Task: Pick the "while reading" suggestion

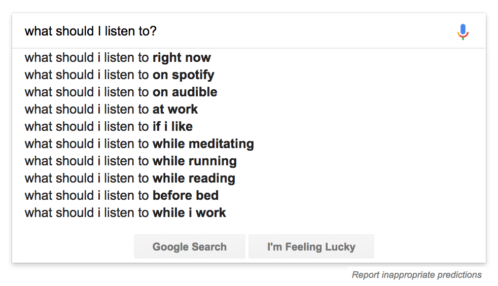Action: pyautogui.click(x=130, y=178)
